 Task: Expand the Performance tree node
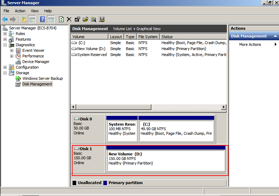coord(12,56)
